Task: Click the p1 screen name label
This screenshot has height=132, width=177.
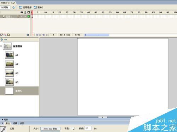Action: (x=17, y=55)
